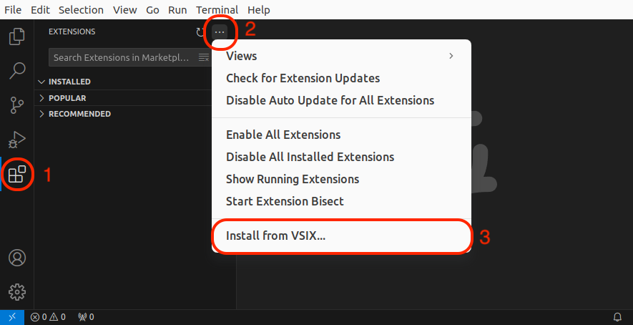Click the Refresh extensions icon
The height and width of the screenshot is (325, 633).
click(x=200, y=31)
